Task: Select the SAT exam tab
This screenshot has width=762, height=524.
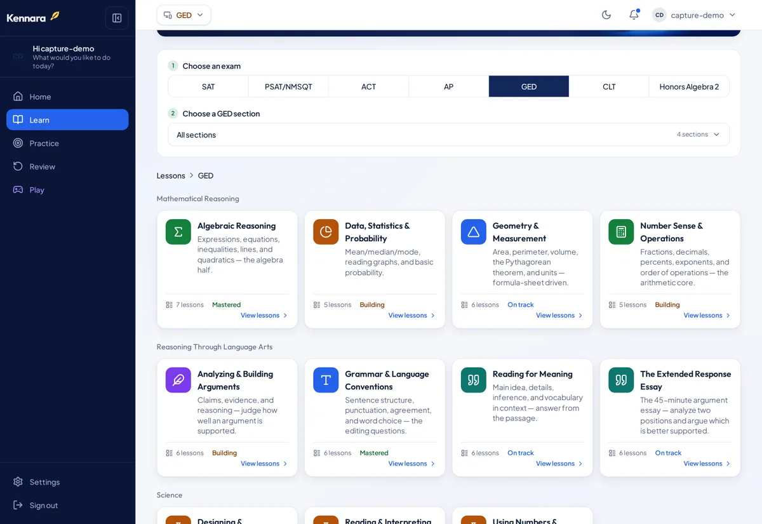Action: pyautogui.click(x=208, y=86)
